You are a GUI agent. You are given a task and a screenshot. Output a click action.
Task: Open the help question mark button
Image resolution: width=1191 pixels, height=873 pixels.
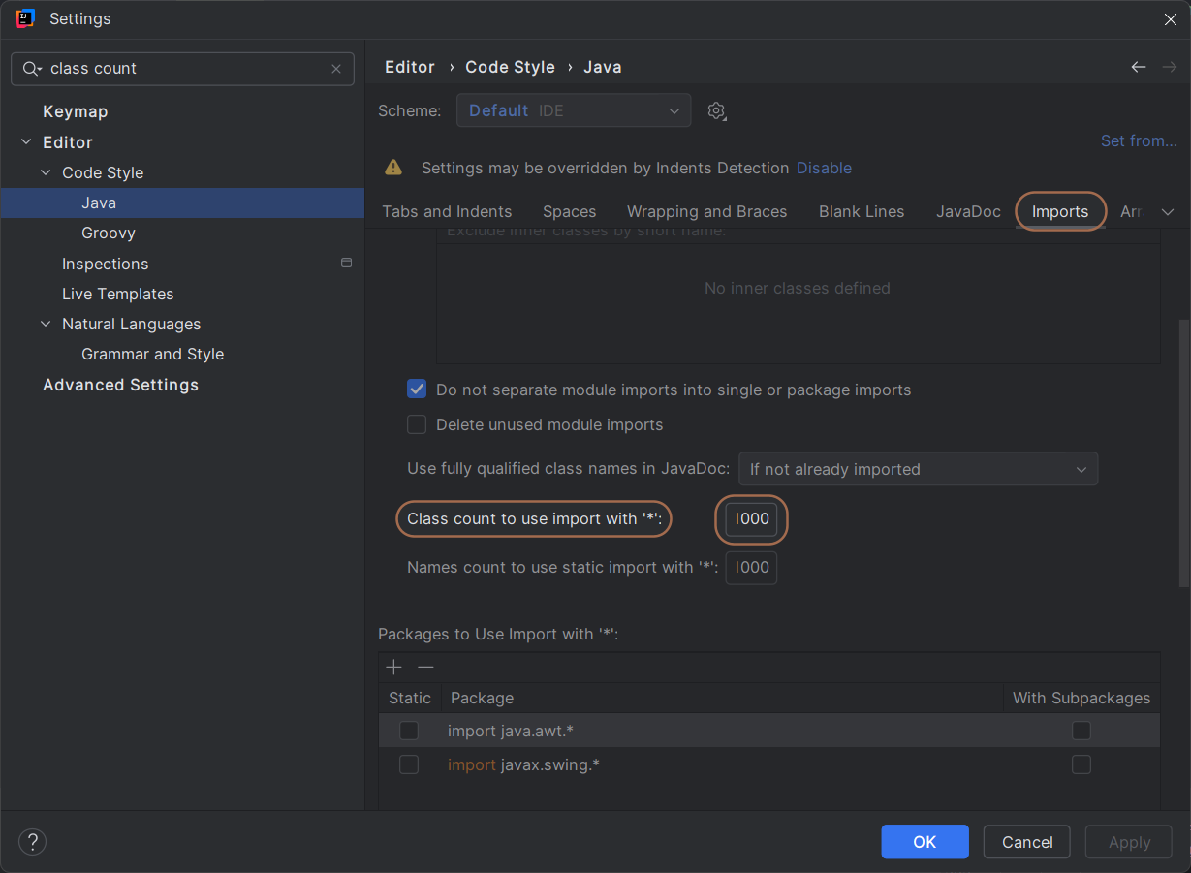32,842
